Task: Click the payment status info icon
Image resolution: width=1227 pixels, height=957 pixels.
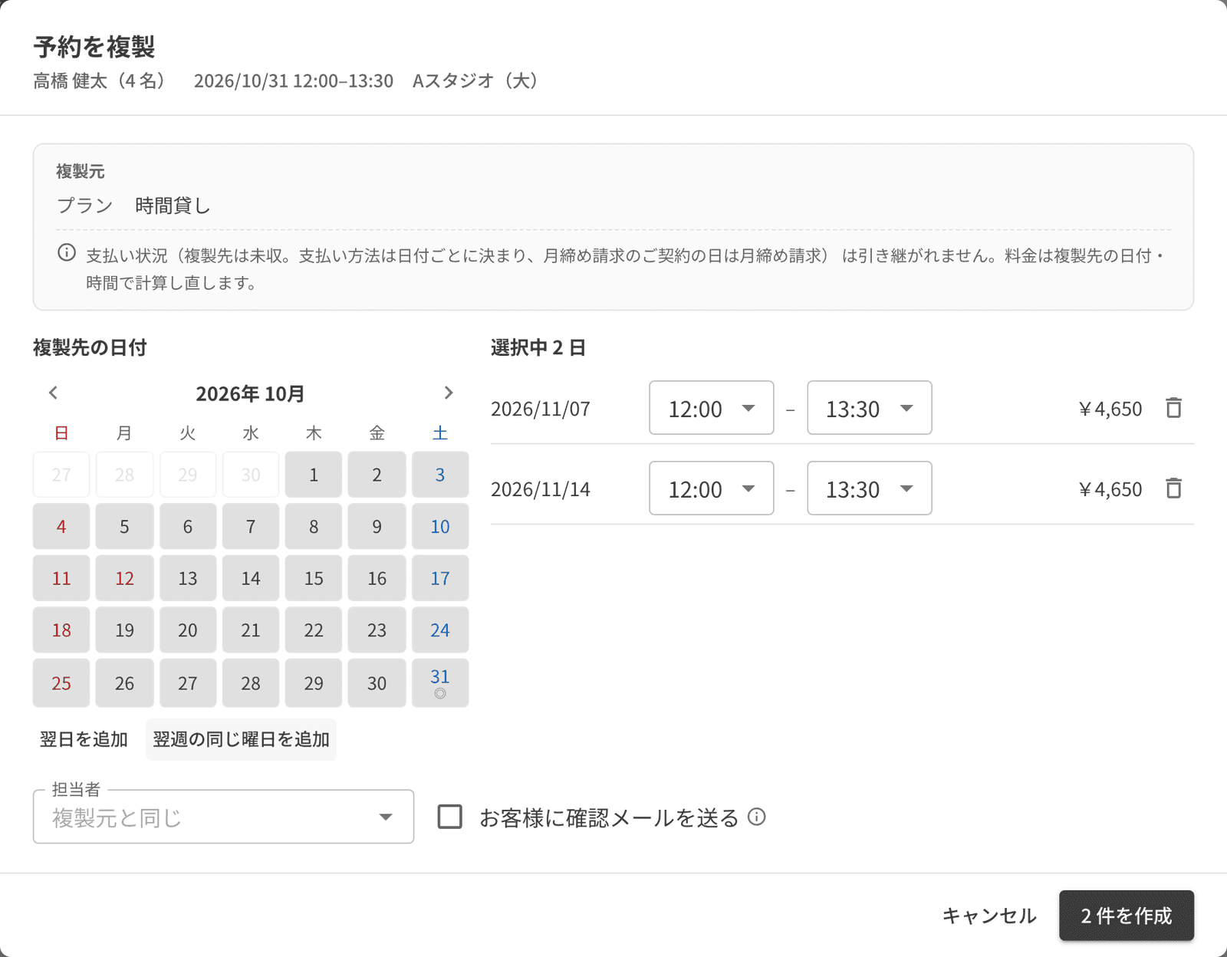Action: [x=67, y=253]
